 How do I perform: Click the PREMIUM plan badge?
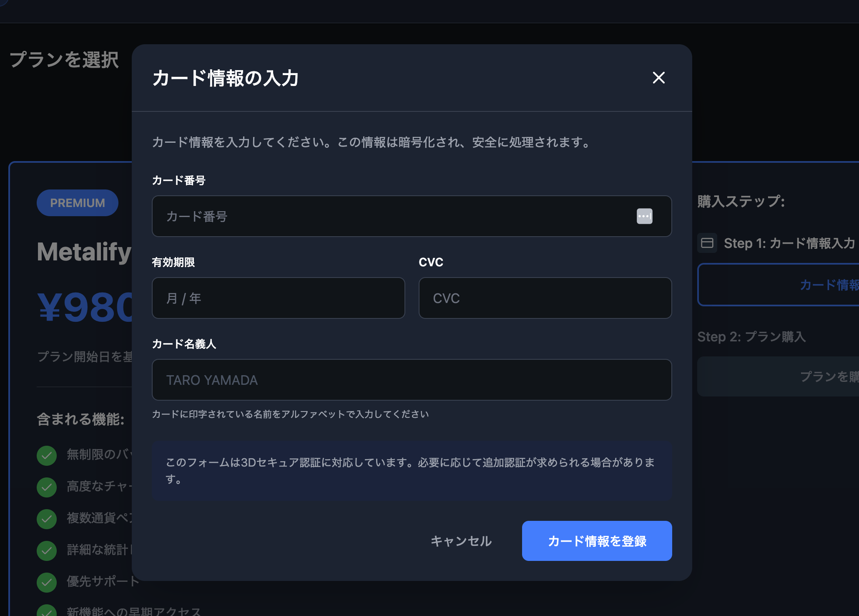[78, 203]
